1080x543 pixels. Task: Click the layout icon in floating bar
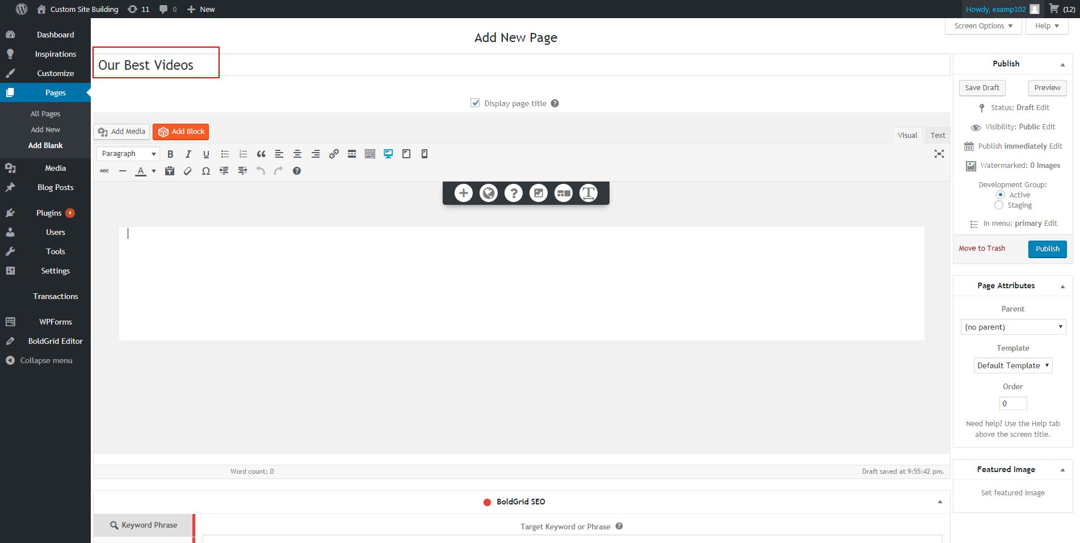(x=564, y=193)
